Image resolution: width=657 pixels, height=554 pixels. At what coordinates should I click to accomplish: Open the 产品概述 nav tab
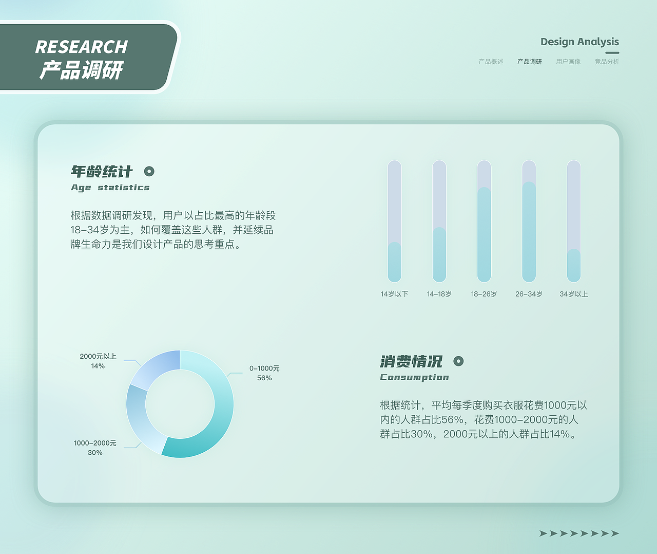point(491,62)
